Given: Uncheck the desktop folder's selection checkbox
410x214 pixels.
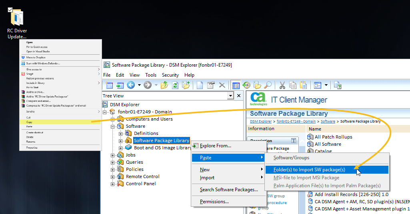Looking at the screenshot, I should click(10, 10).
